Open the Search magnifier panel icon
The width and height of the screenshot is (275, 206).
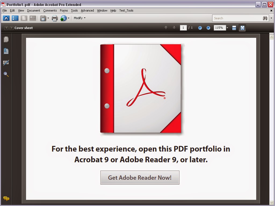point(6,75)
